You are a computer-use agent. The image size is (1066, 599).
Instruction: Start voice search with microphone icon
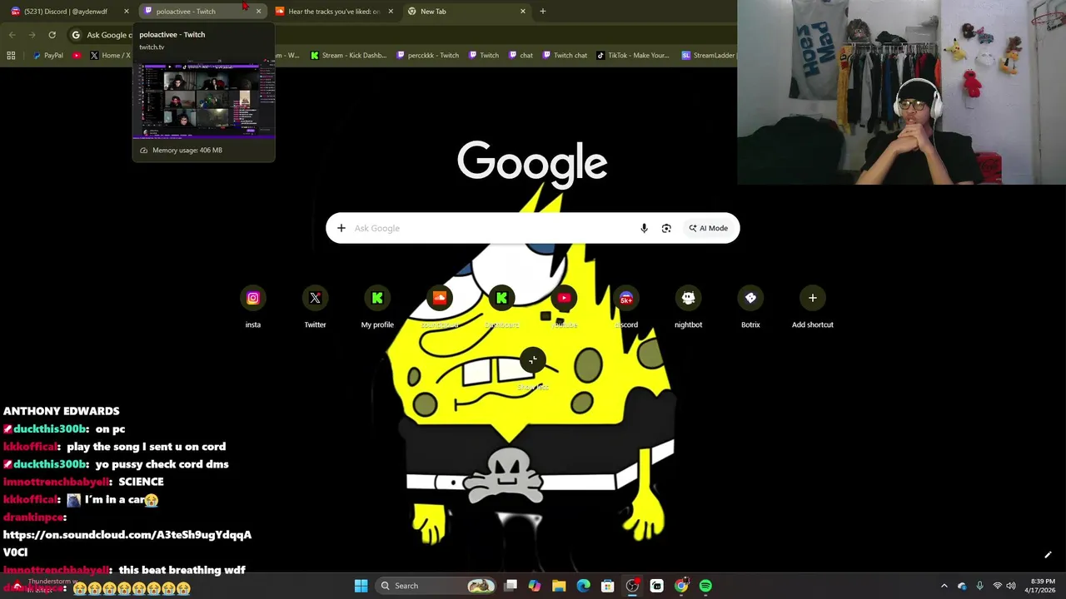pos(644,228)
